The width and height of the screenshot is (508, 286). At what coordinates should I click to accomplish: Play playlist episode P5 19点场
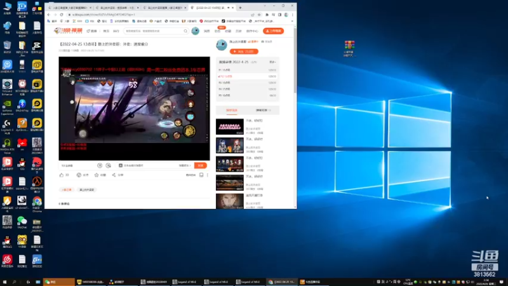tap(248, 96)
